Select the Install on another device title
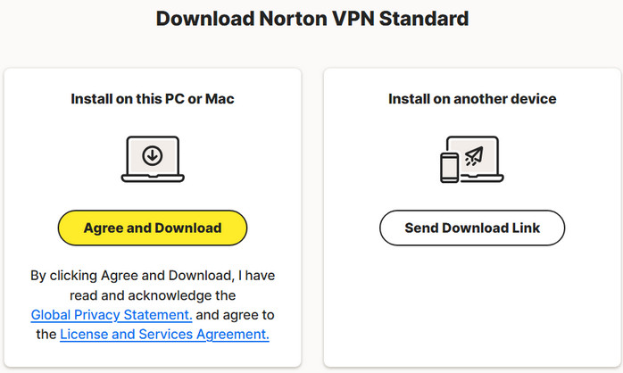Image resolution: width=623 pixels, height=373 pixels. point(472,99)
